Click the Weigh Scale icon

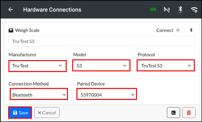tap(11, 30)
